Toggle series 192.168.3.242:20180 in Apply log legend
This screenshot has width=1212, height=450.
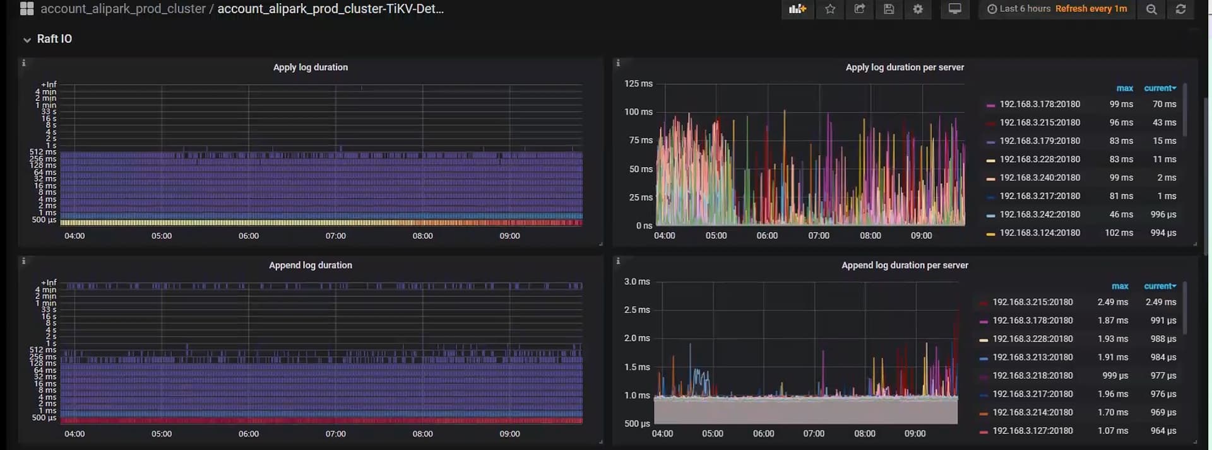tap(1039, 214)
